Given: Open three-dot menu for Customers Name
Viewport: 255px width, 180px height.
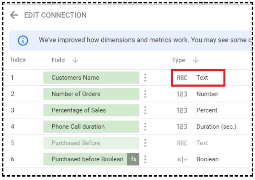Looking at the screenshot, I should [x=145, y=78].
